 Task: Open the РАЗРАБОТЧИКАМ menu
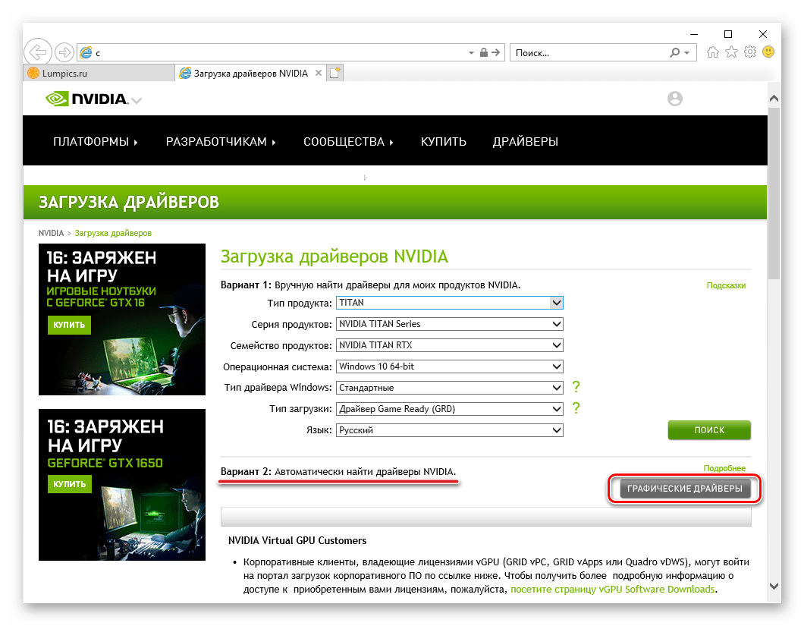(x=221, y=142)
